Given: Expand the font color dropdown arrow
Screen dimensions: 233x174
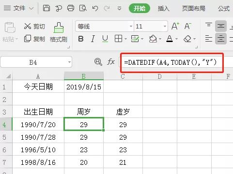Looking at the screenshot, I should 176,39.
